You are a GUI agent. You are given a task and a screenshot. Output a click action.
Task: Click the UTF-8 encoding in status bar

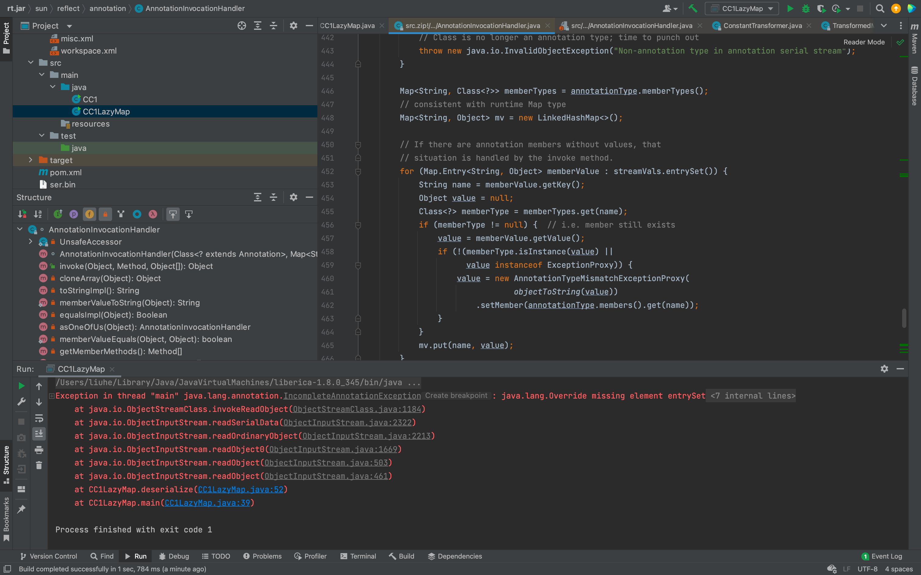(867, 569)
